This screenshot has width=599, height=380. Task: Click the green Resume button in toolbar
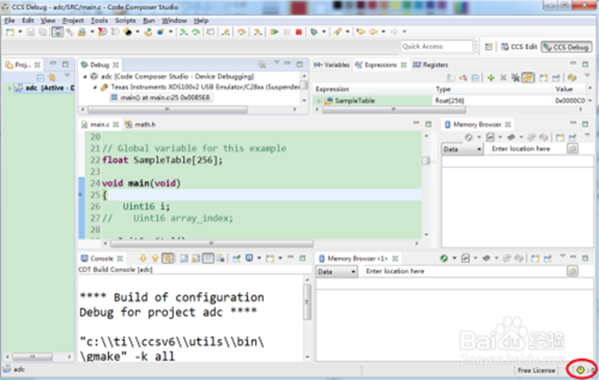click(x=274, y=32)
